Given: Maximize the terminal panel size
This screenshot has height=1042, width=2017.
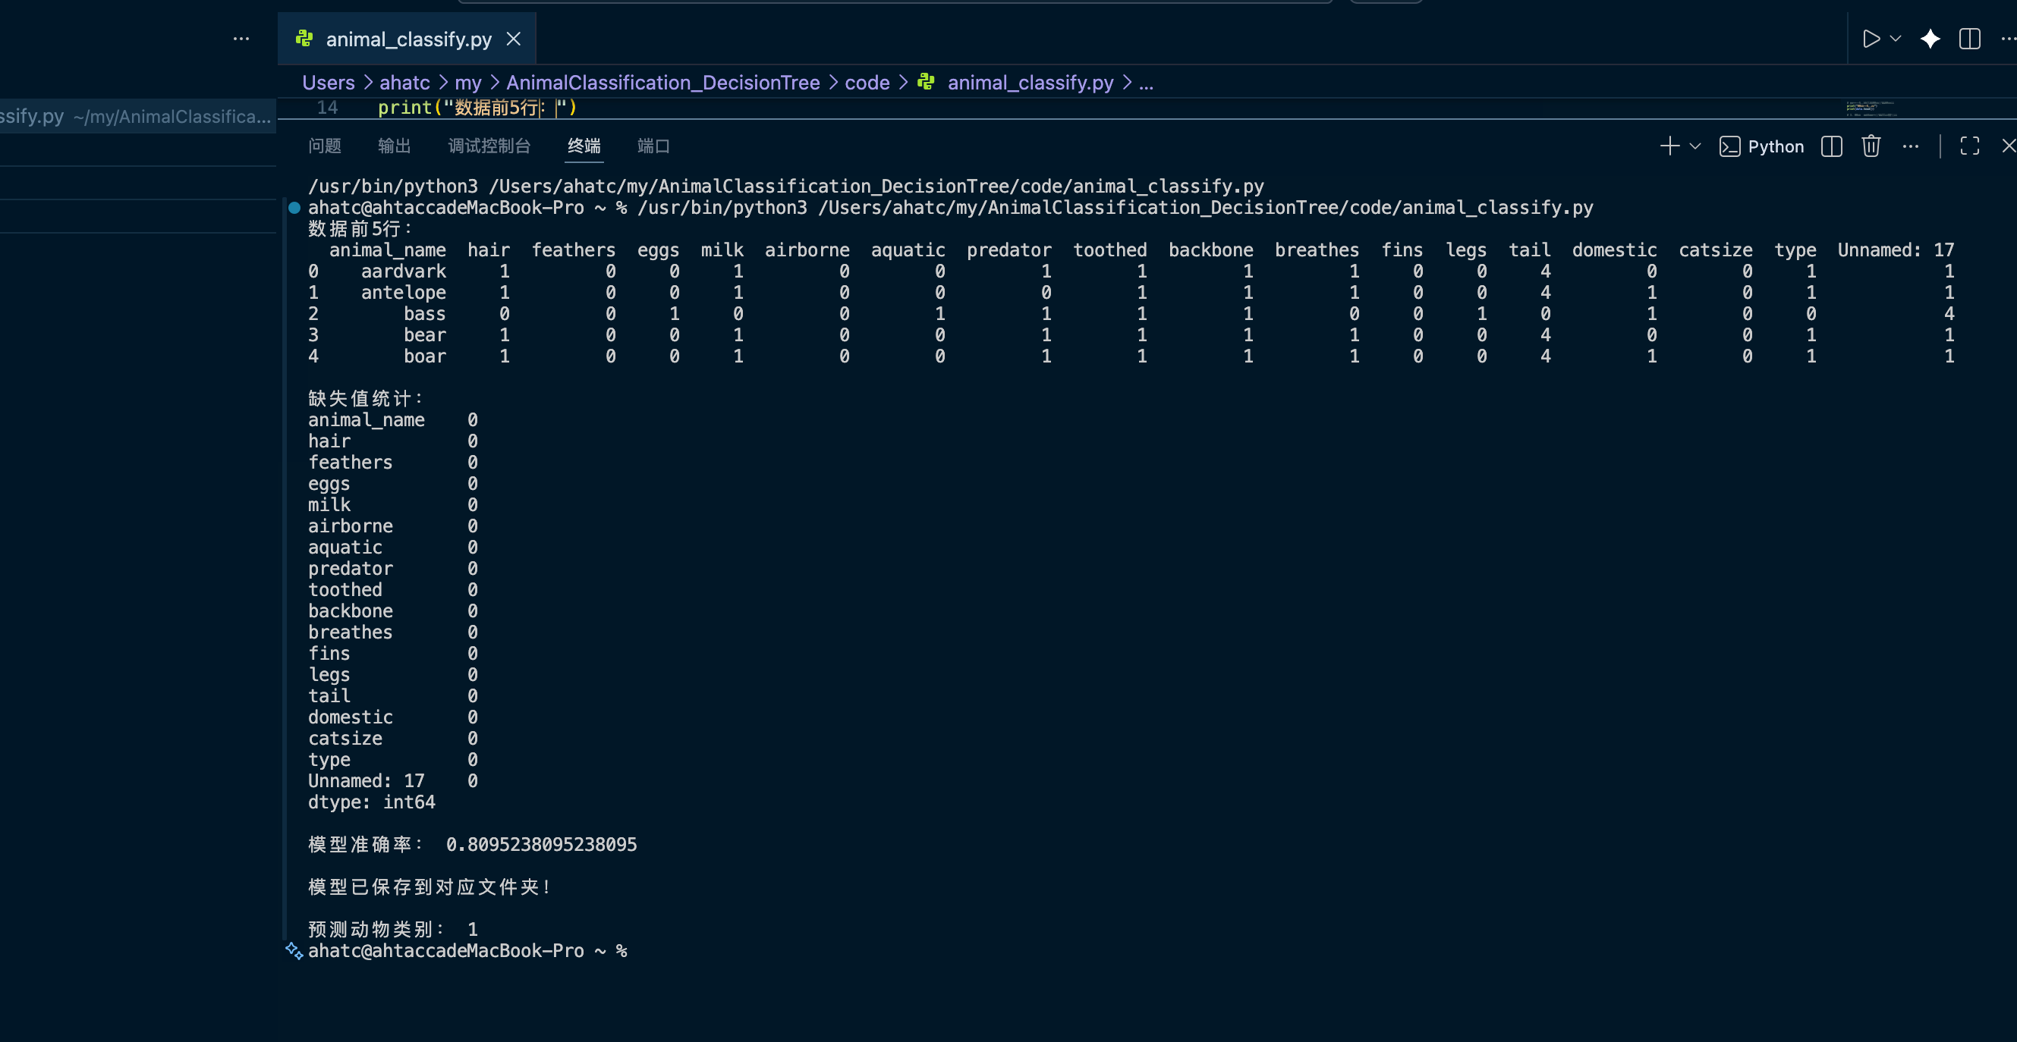Looking at the screenshot, I should tap(1969, 146).
